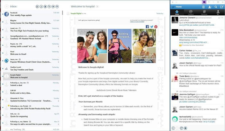This screenshot has width=225, height=131.
Task: Open twitter.com link in Carlos Valdes tweet
Action: click(x=197, y=58)
